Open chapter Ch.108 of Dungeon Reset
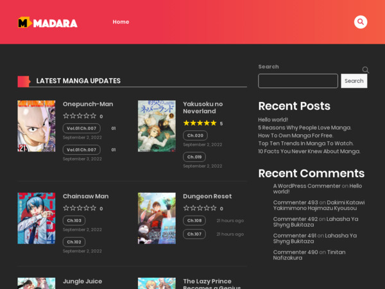Viewport: 385px width, 289px height. [194, 220]
